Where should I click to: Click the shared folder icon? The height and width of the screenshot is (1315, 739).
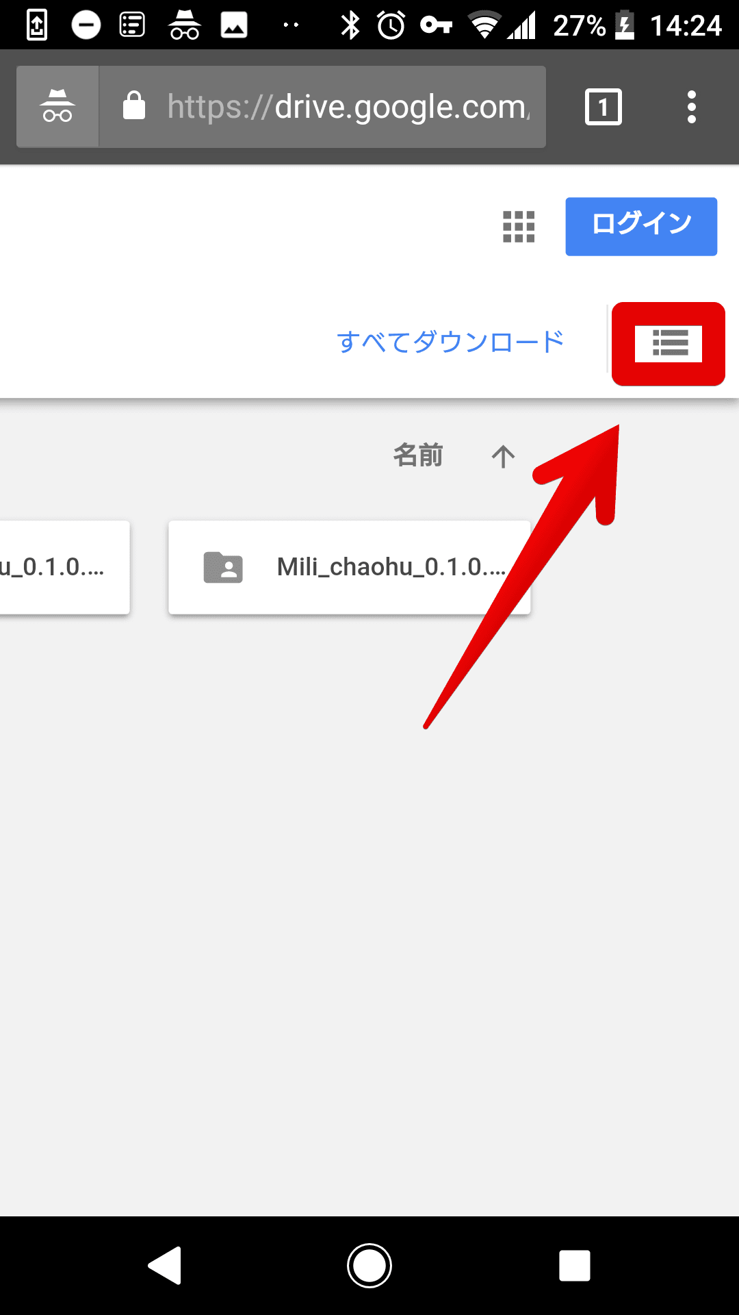tap(223, 568)
